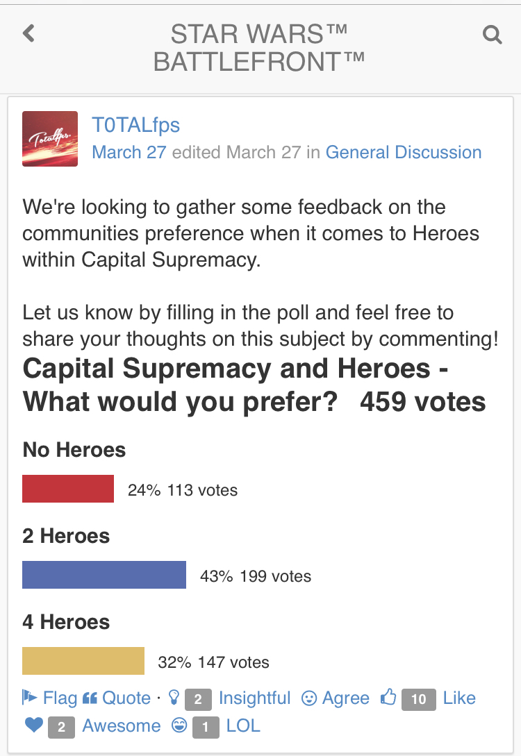Click the Awesome reaction label
The height and width of the screenshot is (756, 521).
point(122,725)
